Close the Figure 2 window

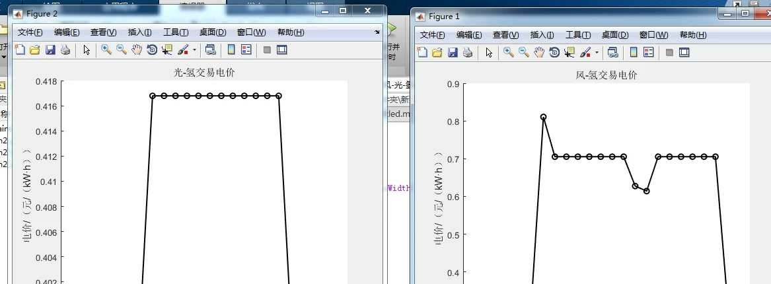tap(367, 11)
